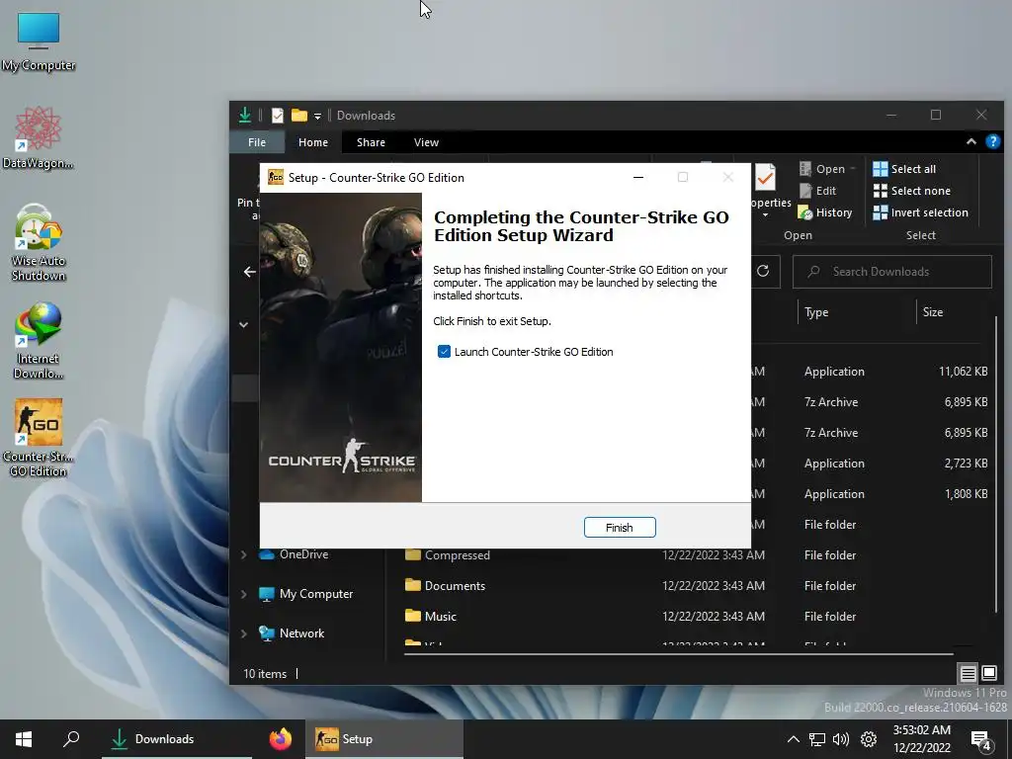1012x759 pixels.
Task: Open the settings gear tray icon
Action: click(869, 739)
